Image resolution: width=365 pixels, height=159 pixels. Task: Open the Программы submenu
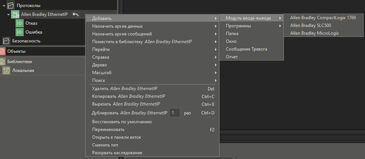(251, 26)
